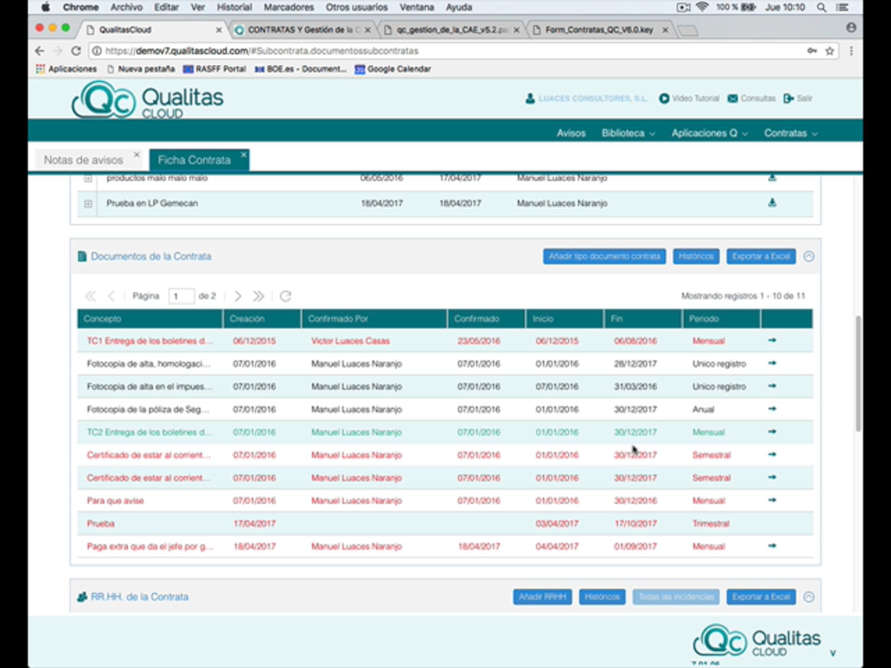Open arrow for TC2 Entrega de los boletines row
This screenshot has width=891, height=668.
click(772, 432)
